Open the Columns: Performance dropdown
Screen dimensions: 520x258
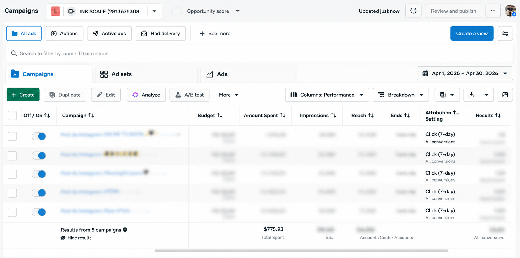[x=327, y=95]
